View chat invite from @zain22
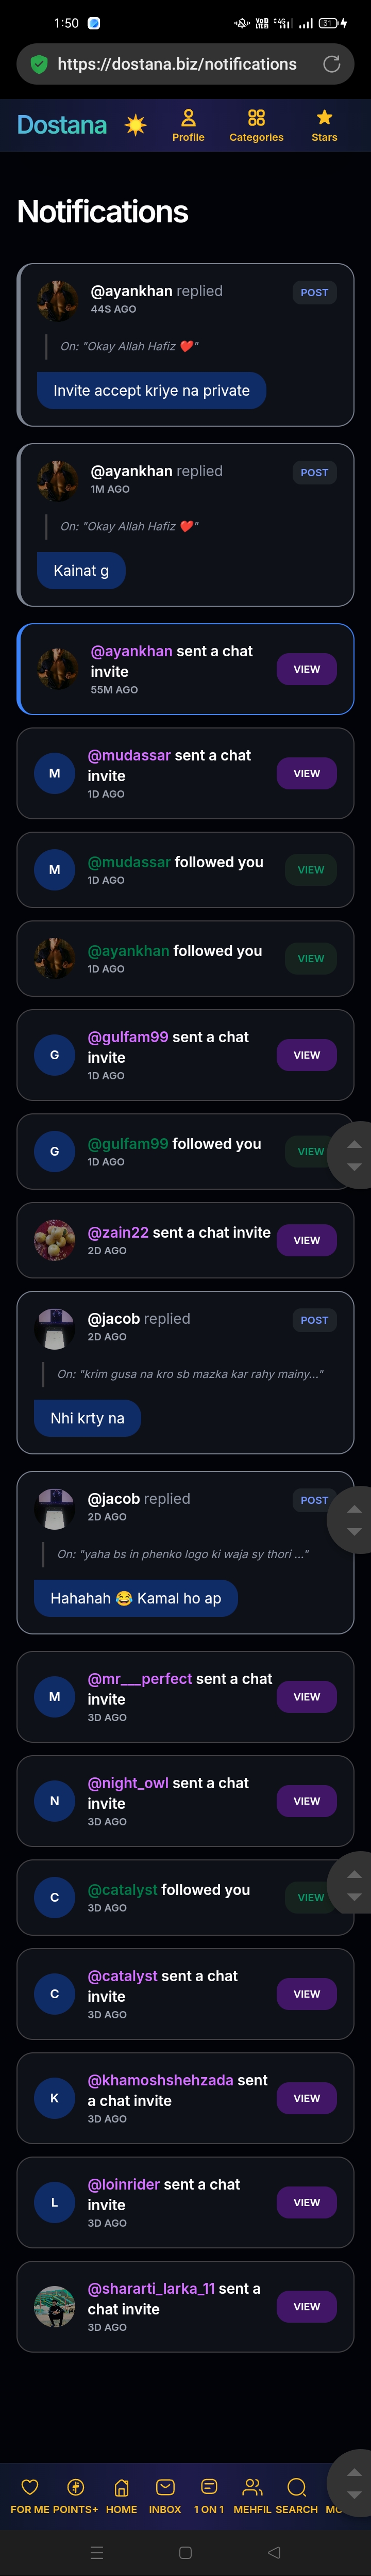 [306, 1240]
